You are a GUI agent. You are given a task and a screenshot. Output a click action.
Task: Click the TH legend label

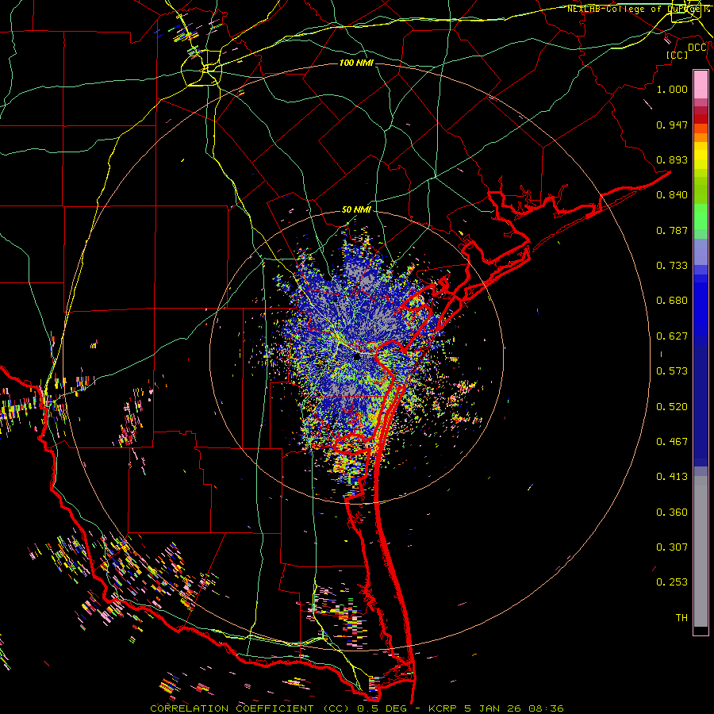pos(681,618)
